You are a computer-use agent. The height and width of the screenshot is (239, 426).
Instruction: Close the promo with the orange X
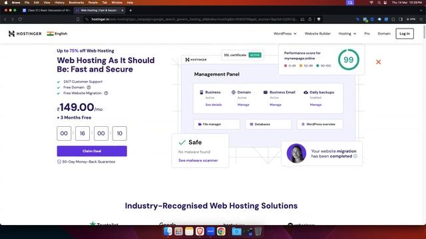point(378,62)
